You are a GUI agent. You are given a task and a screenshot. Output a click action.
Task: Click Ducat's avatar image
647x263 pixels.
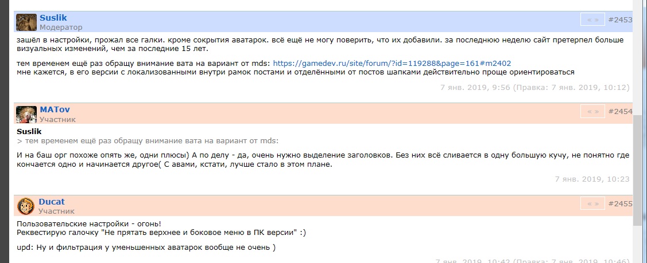pos(26,206)
